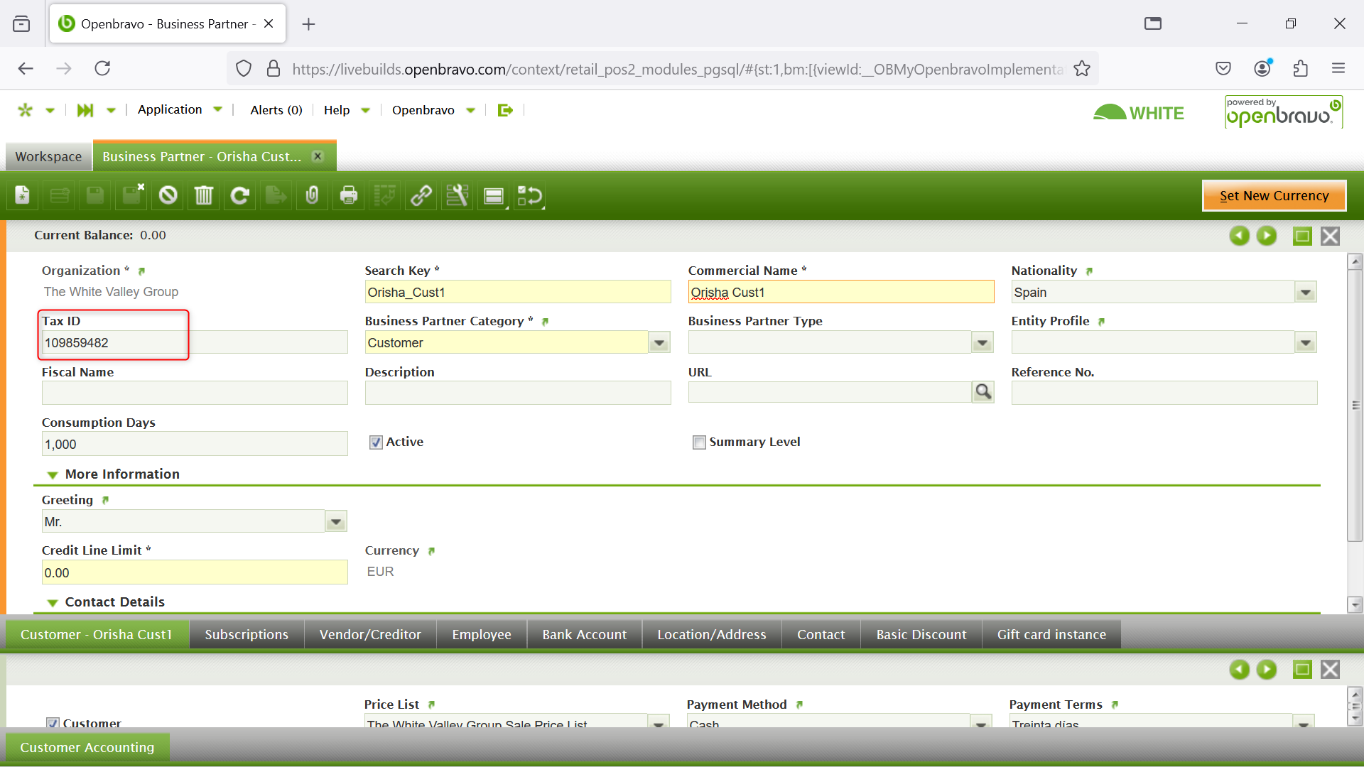Viewport: 1364px width, 767px height.
Task: Click the attachments paperclip icon
Action: tap(312, 195)
